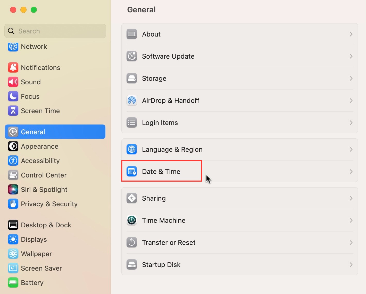Click the Control Center switches icon

[x=13, y=175]
